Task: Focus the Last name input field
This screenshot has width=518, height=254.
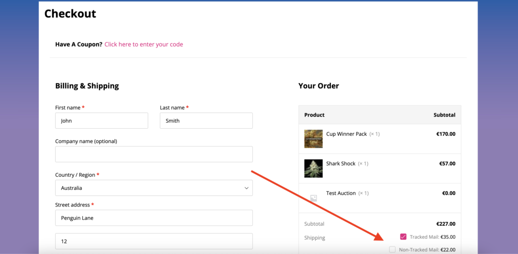Action: (x=206, y=121)
